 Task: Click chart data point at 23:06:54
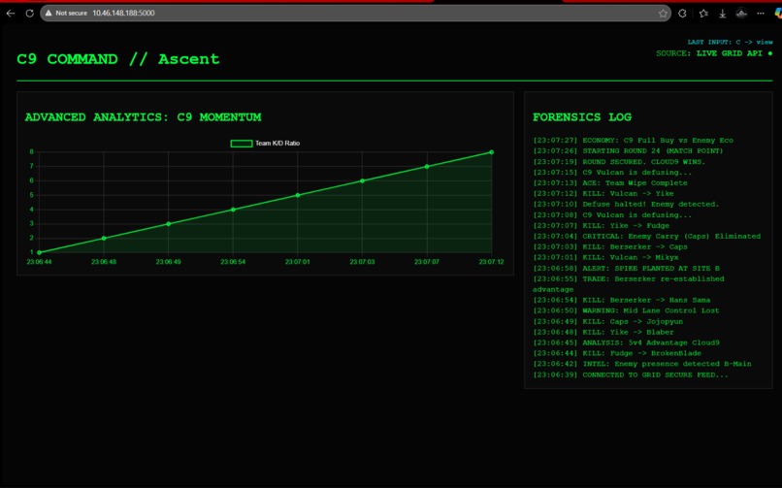tap(233, 210)
